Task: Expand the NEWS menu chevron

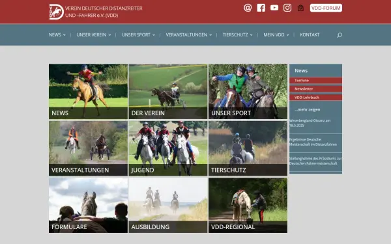Action: point(64,35)
